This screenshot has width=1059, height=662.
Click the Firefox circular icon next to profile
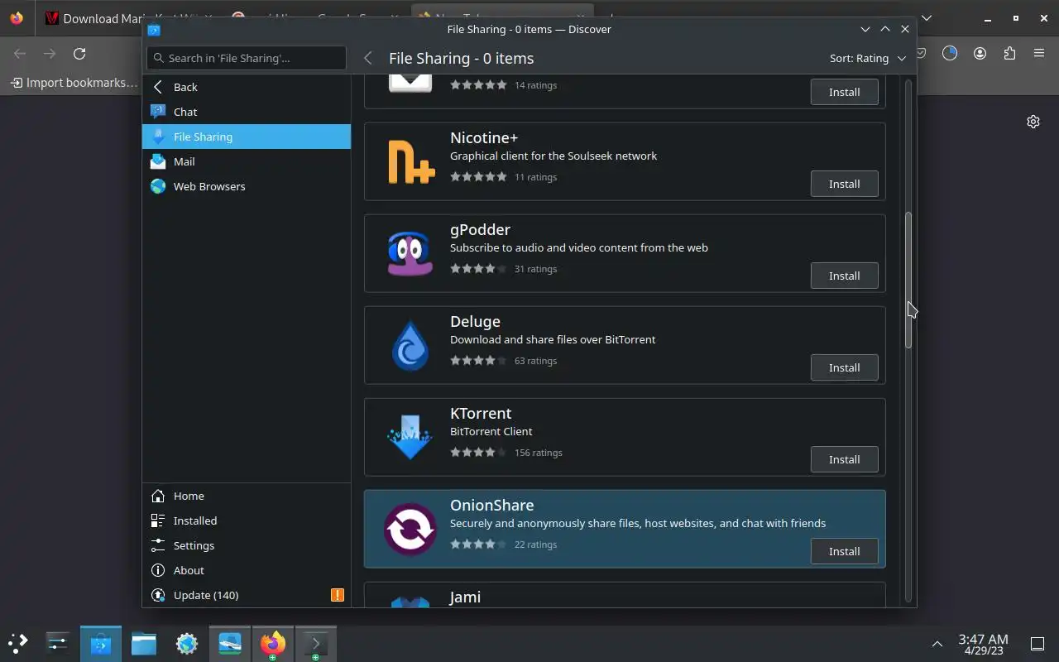click(950, 54)
